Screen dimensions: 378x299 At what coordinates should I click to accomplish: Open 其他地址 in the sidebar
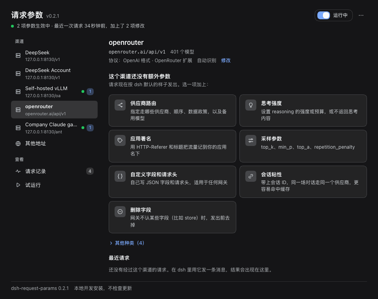pyautogui.click(x=54, y=144)
